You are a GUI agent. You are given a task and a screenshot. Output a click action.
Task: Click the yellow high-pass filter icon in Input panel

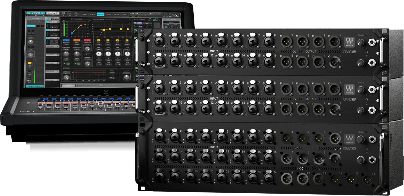30,63
